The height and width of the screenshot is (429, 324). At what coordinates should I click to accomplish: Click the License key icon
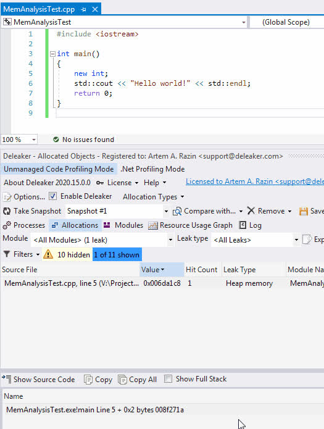coord(100,183)
